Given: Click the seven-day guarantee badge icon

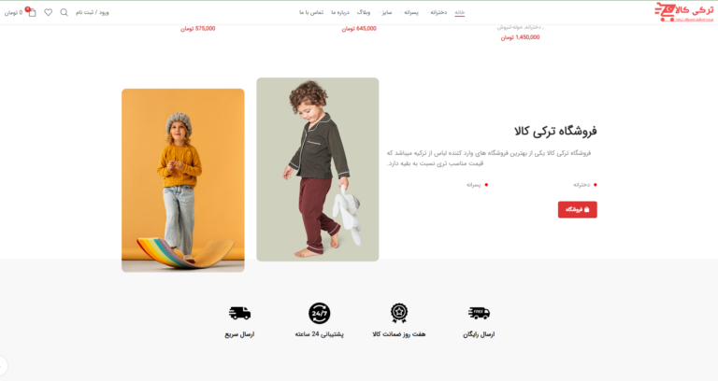Looking at the screenshot, I should point(399,314).
